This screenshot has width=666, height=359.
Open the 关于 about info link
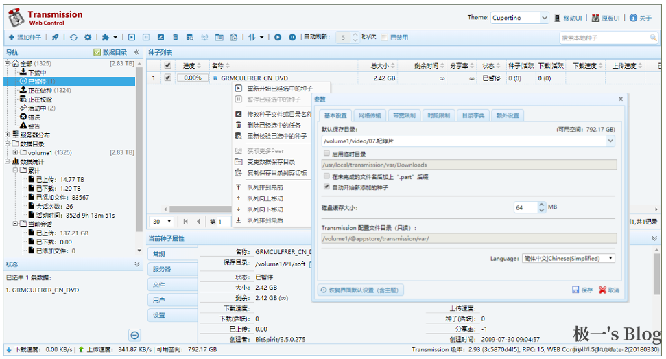[x=641, y=18]
